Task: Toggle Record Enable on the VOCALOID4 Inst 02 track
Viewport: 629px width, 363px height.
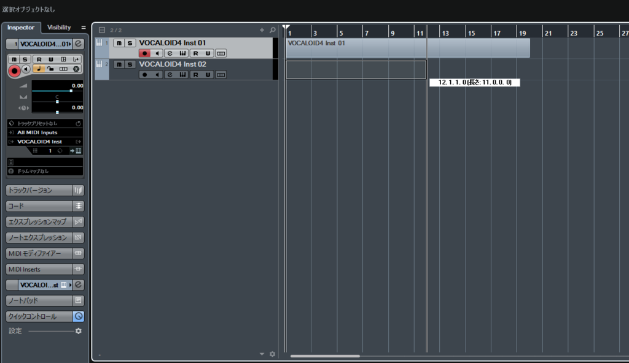Action: point(145,75)
